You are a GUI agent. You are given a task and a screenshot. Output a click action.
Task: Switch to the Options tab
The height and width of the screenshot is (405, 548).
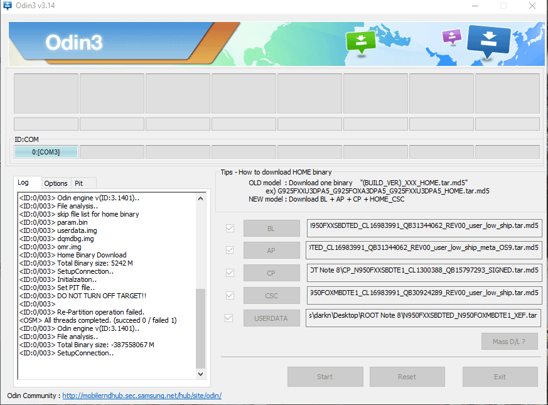coord(56,183)
